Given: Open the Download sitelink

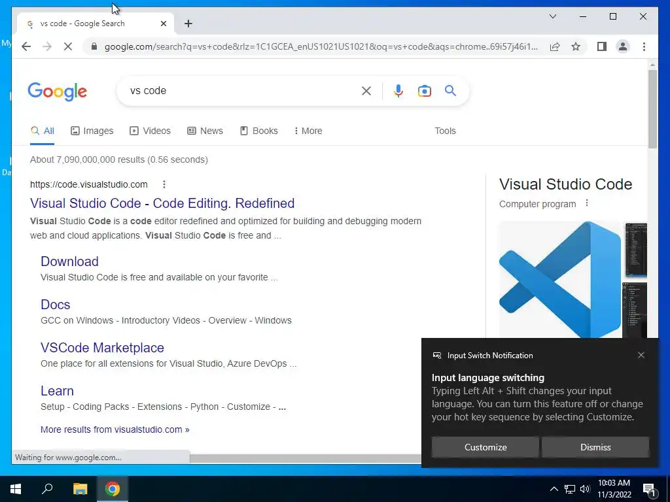Looking at the screenshot, I should point(69,261).
